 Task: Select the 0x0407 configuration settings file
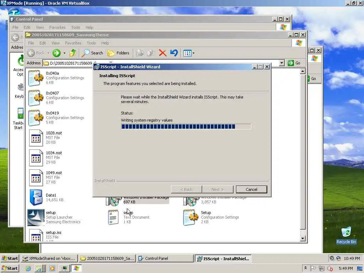[57, 98]
